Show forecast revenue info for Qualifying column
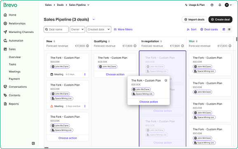This screenshot has width=238, height=149. [135, 46]
